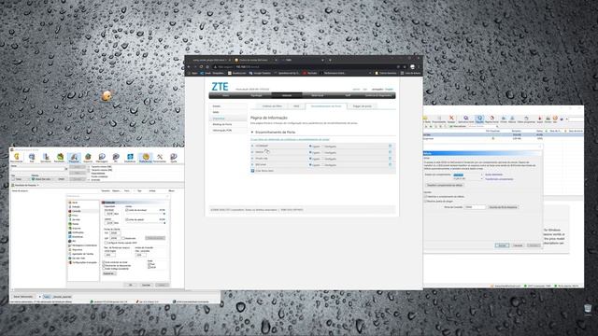Select the Pesquisar icon in eMule
598x336 pixels.
(x=74, y=157)
